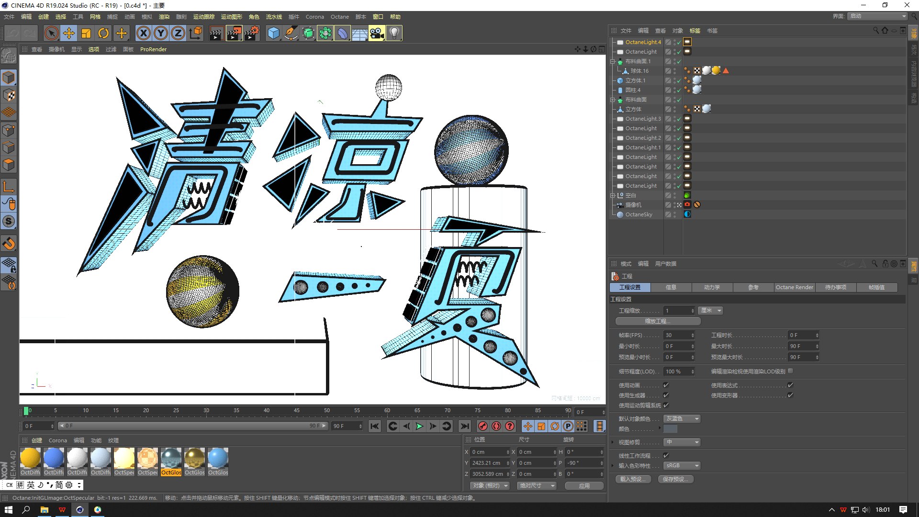This screenshot has height=517, width=919.
Task: Click the 载入预设 button
Action: 633,479
